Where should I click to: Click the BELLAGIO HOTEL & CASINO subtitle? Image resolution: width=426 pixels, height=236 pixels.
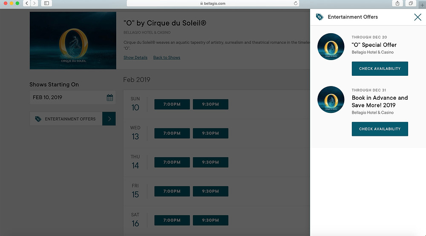click(147, 33)
